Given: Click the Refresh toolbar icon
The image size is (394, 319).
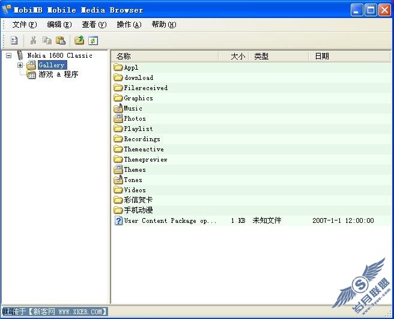Looking at the screenshot, I should pyautogui.click(x=93, y=40).
